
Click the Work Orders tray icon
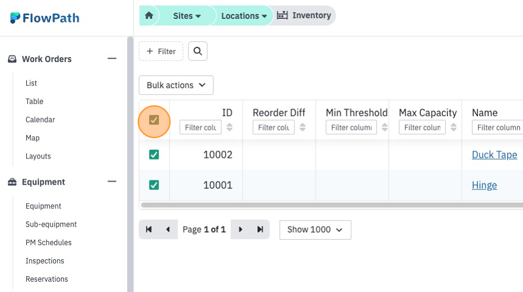(x=12, y=59)
